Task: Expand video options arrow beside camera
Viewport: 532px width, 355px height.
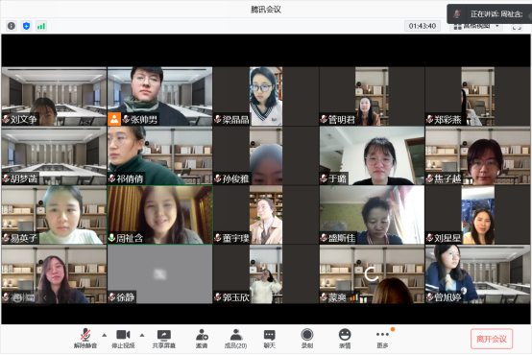Action: click(142, 335)
